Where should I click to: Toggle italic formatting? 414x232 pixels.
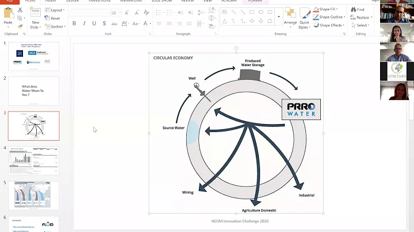click(84, 24)
